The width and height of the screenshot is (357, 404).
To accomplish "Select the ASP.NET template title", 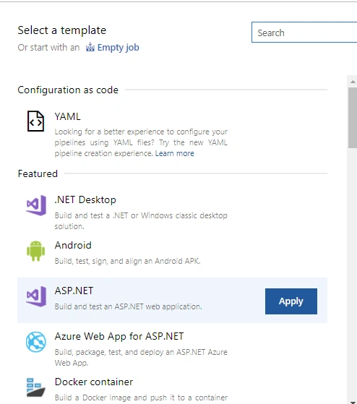I will (x=74, y=291).
